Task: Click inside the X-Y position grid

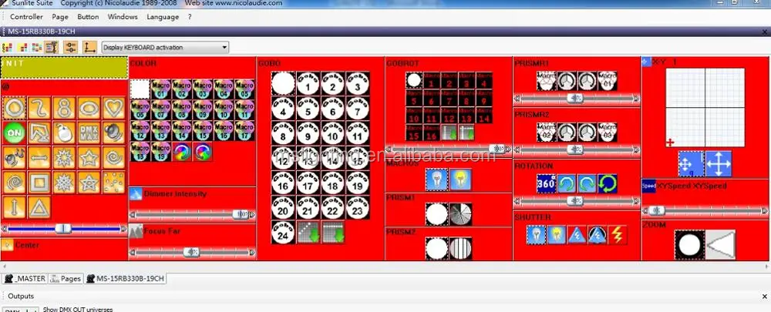Action: 705,106
